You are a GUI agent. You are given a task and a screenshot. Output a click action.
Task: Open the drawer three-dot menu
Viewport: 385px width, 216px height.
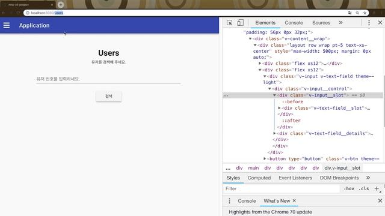click(229, 201)
